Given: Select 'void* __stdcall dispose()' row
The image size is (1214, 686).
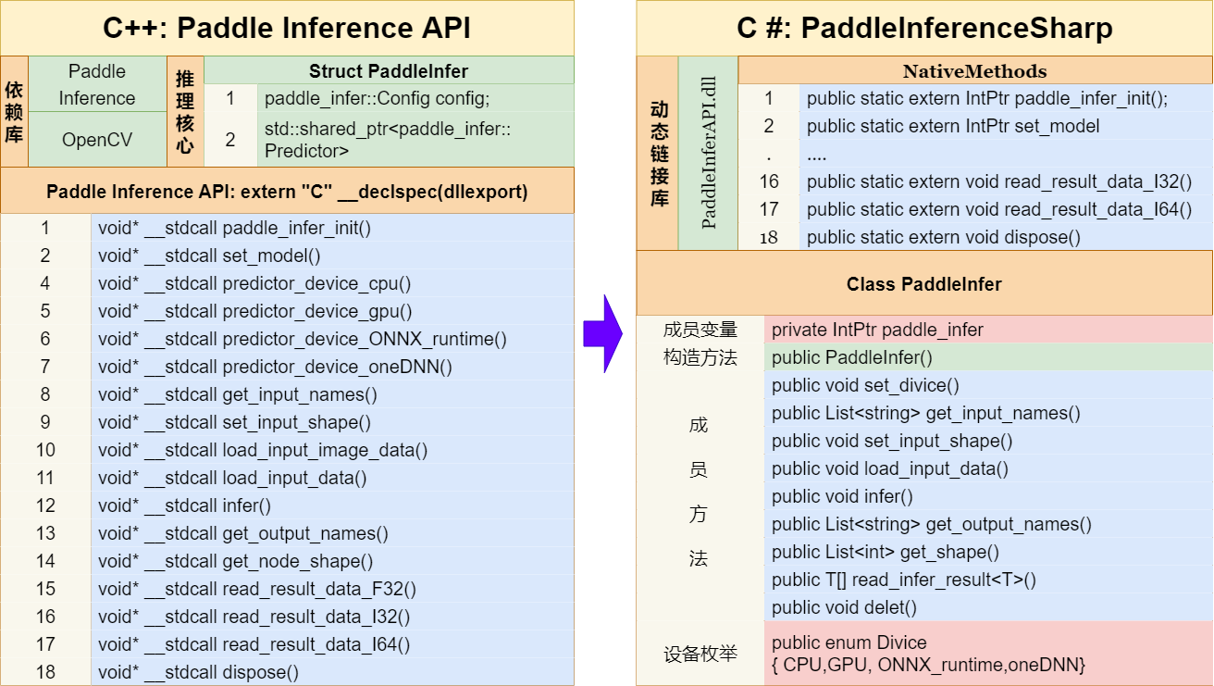Looking at the screenshot, I should (332, 672).
